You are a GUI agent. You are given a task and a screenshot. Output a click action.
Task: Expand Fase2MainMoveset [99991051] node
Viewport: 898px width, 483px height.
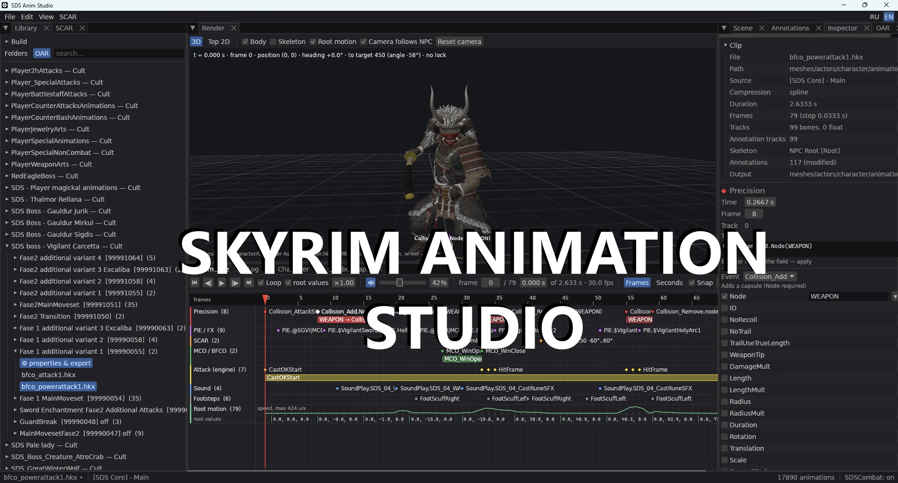[x=15, y=305]
